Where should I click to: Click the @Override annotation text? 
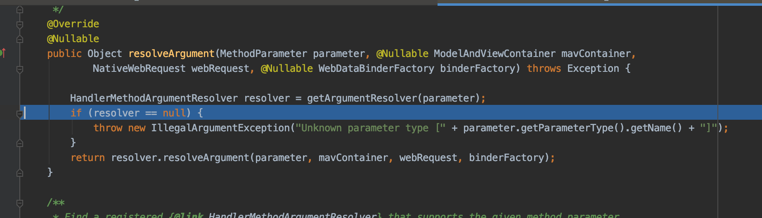[73, 24]
